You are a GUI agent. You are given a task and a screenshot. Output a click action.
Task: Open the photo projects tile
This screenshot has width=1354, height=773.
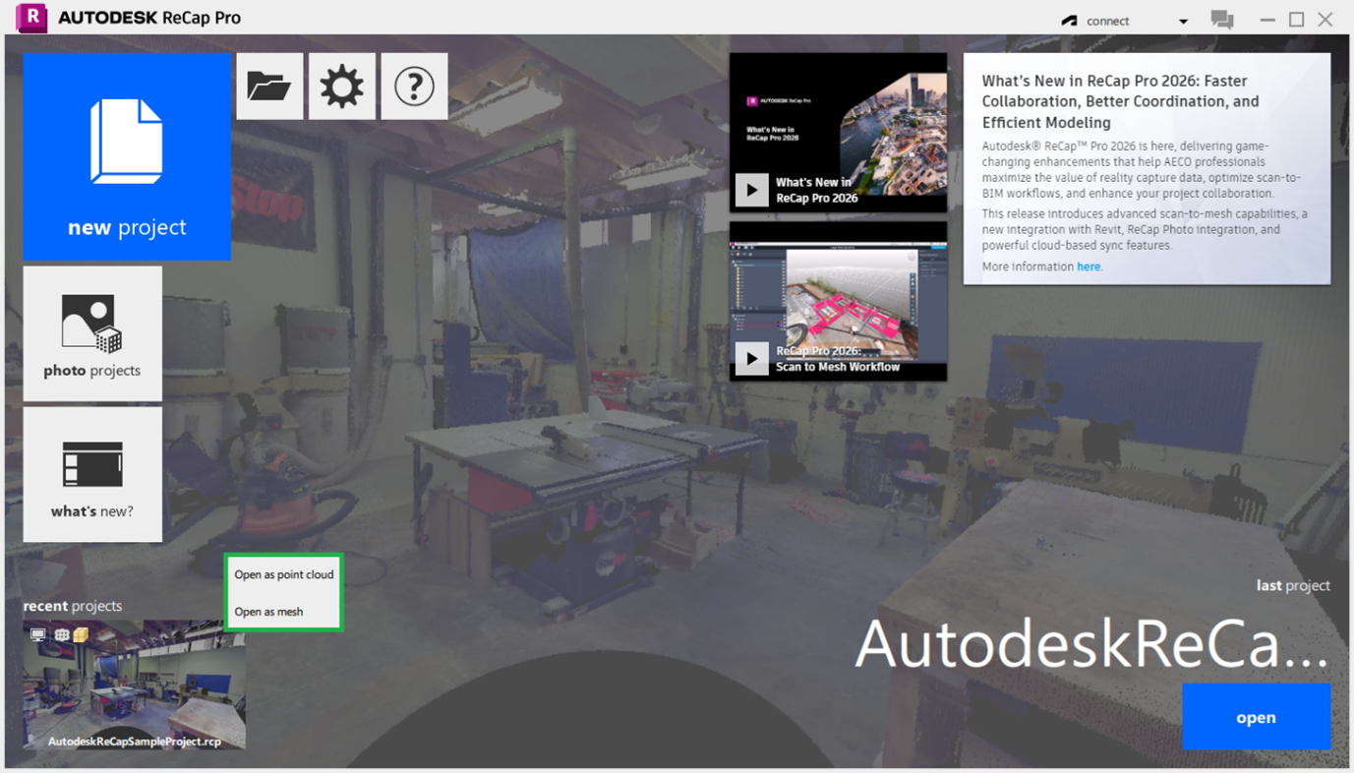(x=92, y=333)
